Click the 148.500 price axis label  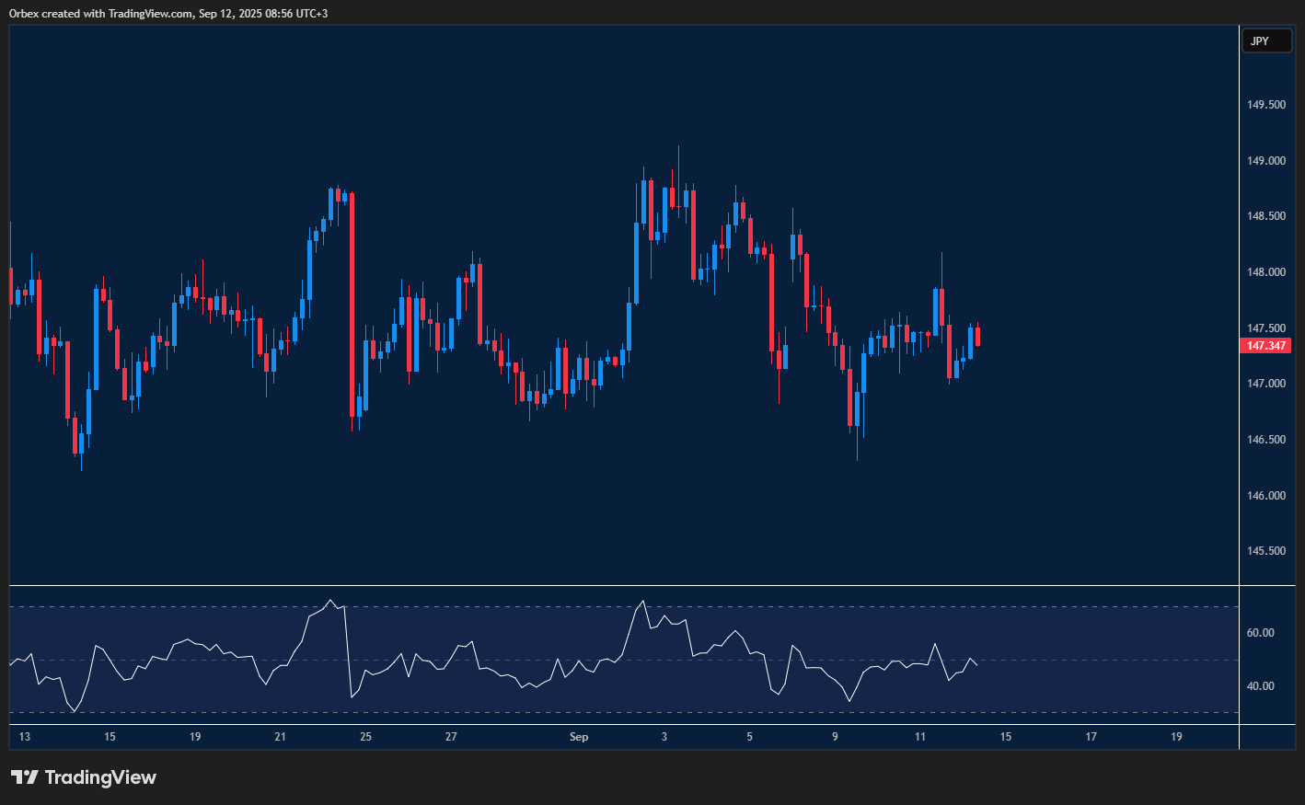tap(1266, 216)
